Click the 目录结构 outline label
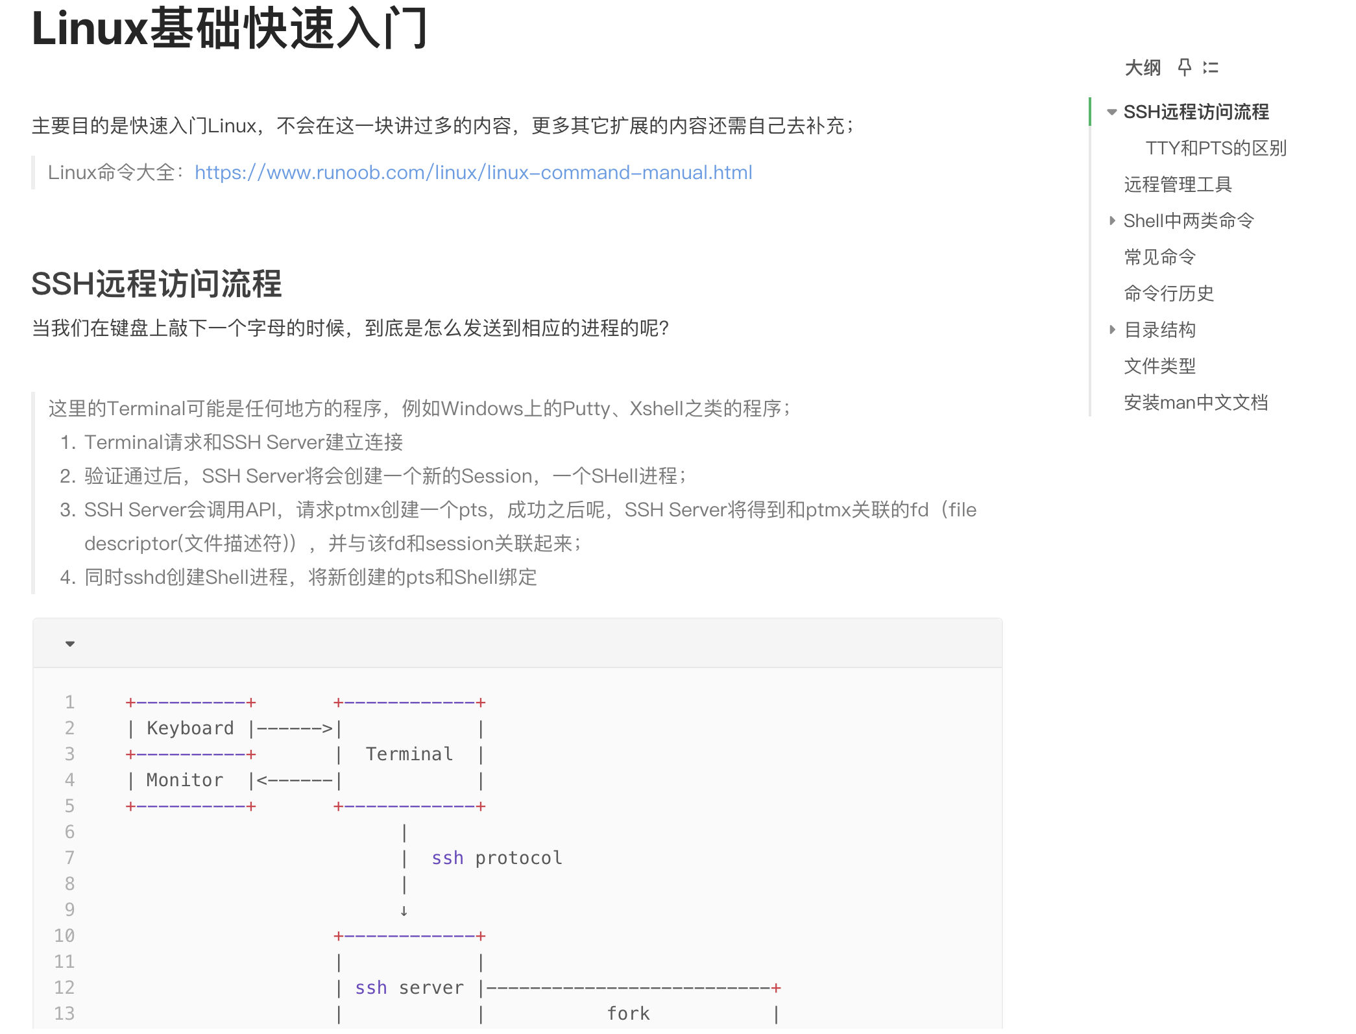 pos(1159,330)
